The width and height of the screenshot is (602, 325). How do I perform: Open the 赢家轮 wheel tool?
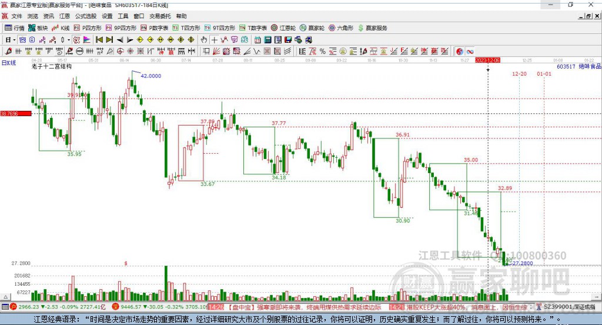tap(312, 28)
